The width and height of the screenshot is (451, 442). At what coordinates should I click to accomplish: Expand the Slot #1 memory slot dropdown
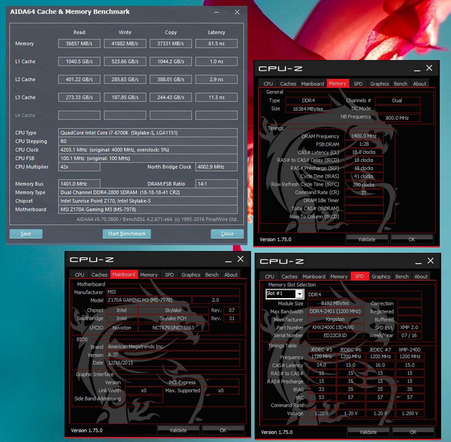[299, 294]
